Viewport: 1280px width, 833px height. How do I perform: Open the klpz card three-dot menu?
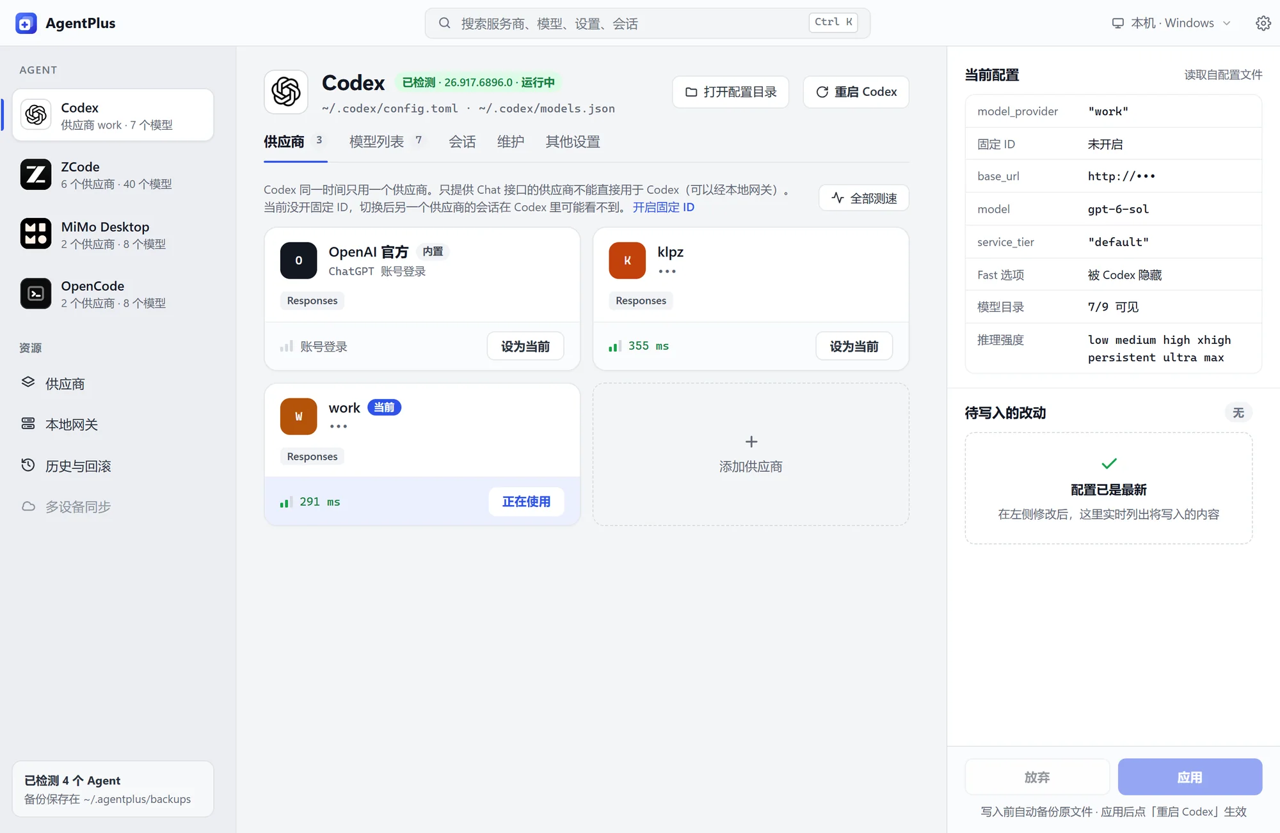coord(667,271)
